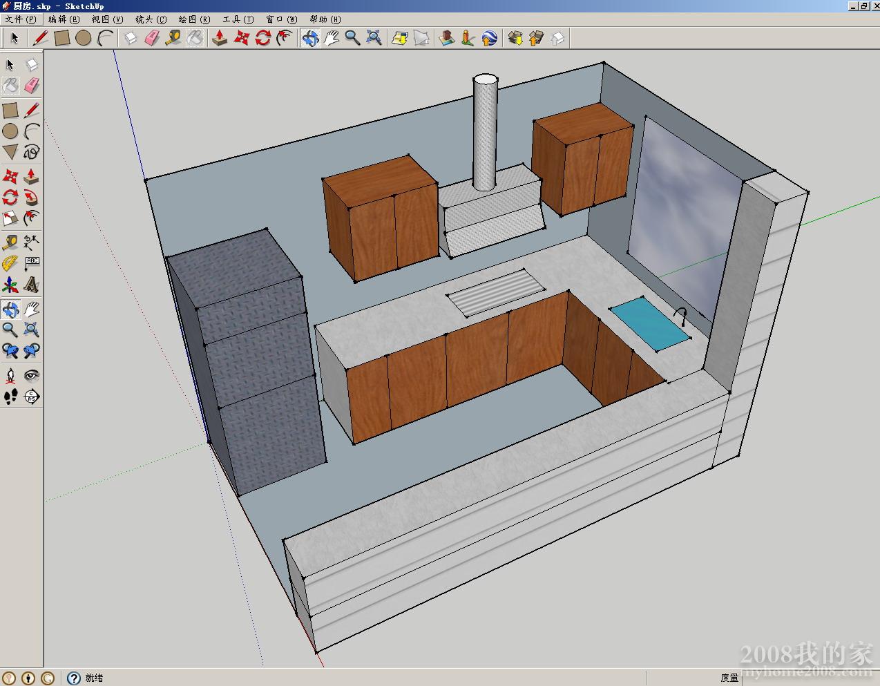The width and height of the screenshot is (880, 686).
Task: Open the 文件(F) menu
Action: [x=20, y=19]
